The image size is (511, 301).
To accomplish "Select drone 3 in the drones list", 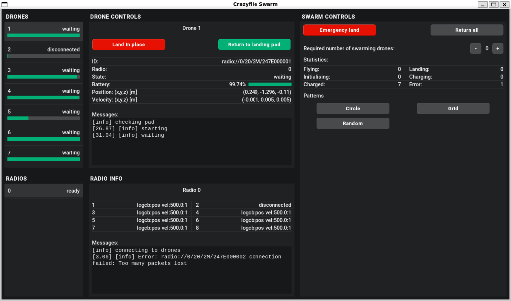I will coord(44,73).
